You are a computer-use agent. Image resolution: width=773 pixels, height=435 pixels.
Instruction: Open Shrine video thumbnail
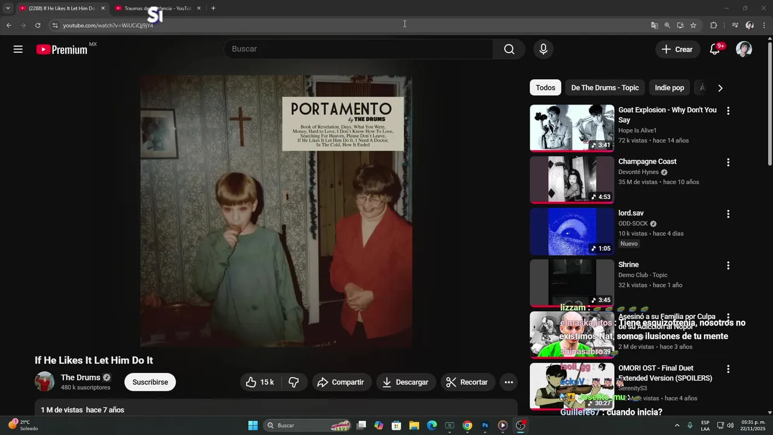coord(572,283)
